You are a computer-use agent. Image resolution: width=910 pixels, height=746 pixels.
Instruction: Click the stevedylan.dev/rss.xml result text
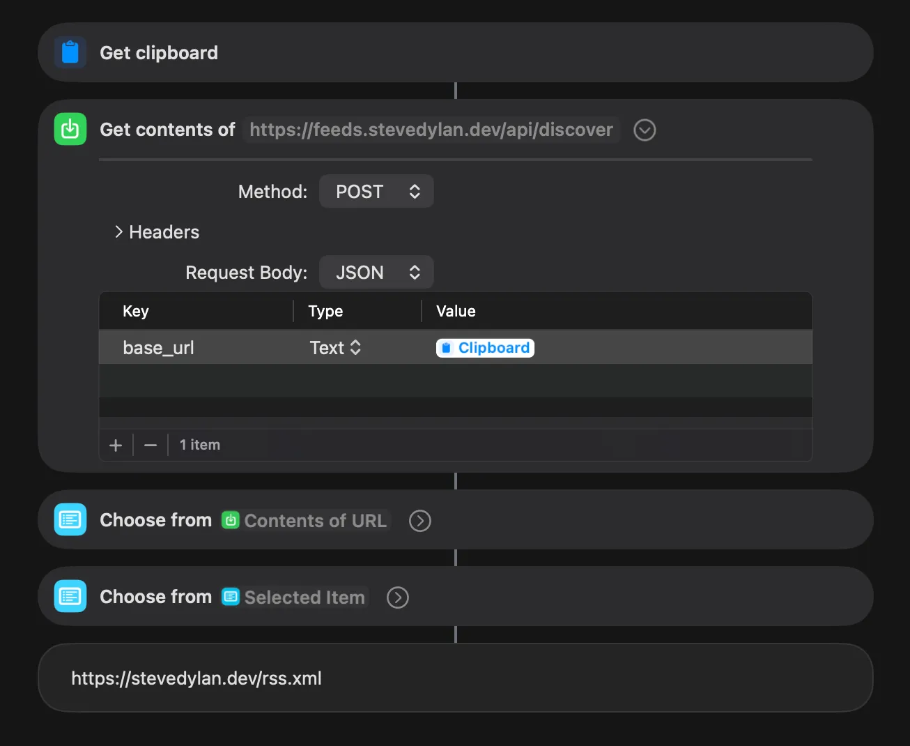196,678
